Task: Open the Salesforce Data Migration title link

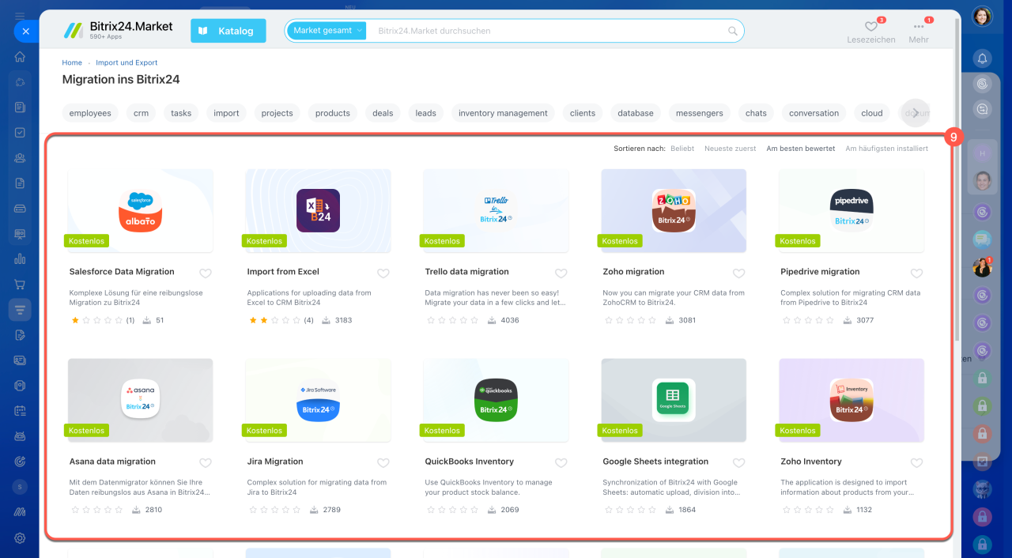Action: (122, 272)
